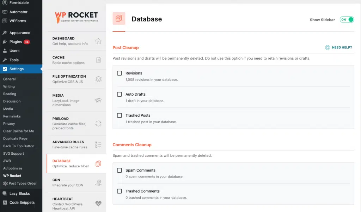Image resolution: width=361 pixels, height=212 pixels.
Task: Click the Post Cleanup section heading
Action: point(126,47)
